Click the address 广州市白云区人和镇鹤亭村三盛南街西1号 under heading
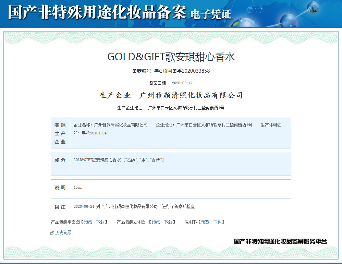342x264 pixels. pyautogui.click(x=186, y=108)
